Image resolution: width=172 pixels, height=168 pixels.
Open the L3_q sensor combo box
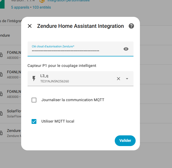pyautogui.click(x=75, y=79)
